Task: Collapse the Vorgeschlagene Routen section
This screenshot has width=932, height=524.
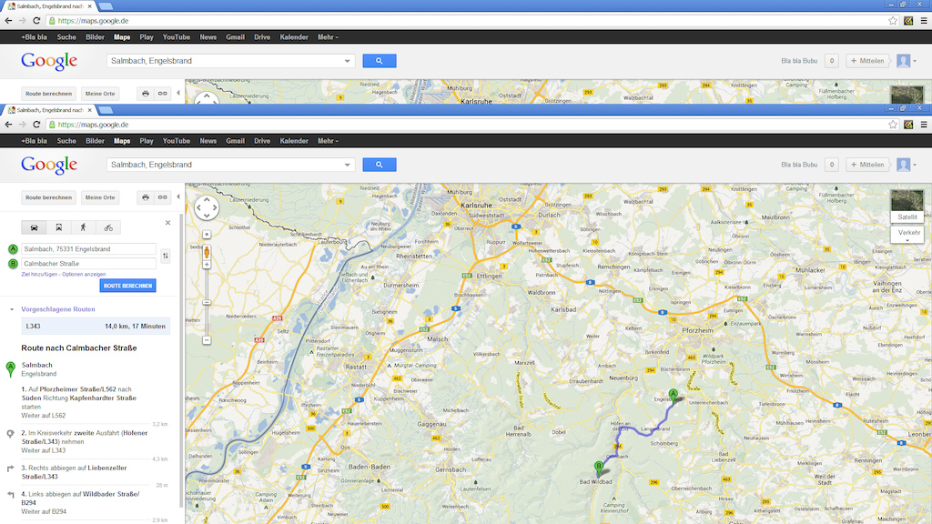Action: tap(11, 309)
